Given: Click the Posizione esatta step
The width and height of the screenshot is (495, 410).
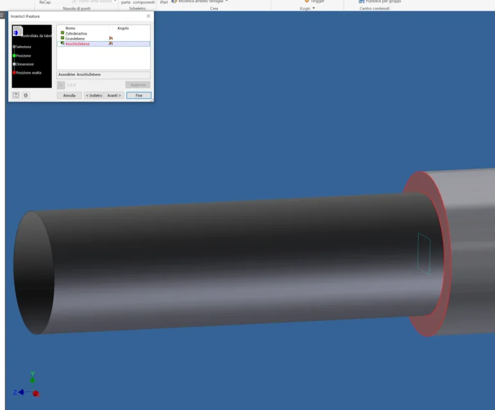Looking at the screenshot, I should coord(28,72).
